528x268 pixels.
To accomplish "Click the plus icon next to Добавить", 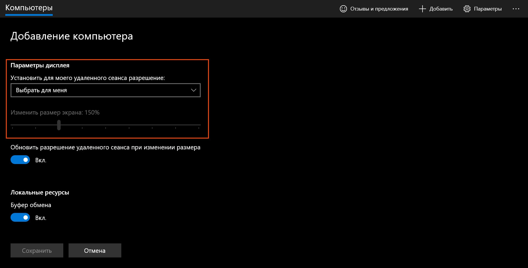I will (x=422, y=9).
